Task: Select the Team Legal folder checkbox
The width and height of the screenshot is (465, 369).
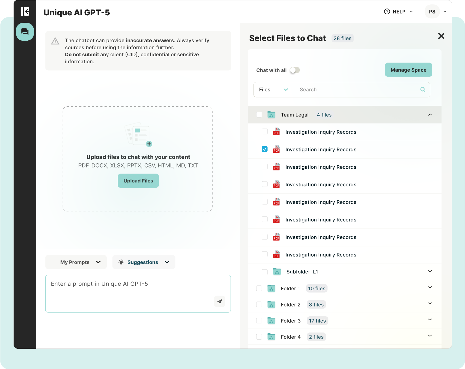Action: pos(259,115)
